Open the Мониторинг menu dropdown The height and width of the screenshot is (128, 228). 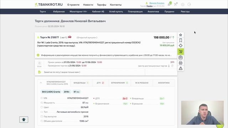(78, 11)
